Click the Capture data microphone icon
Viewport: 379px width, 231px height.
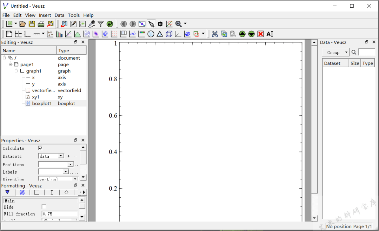click(92, 23)
